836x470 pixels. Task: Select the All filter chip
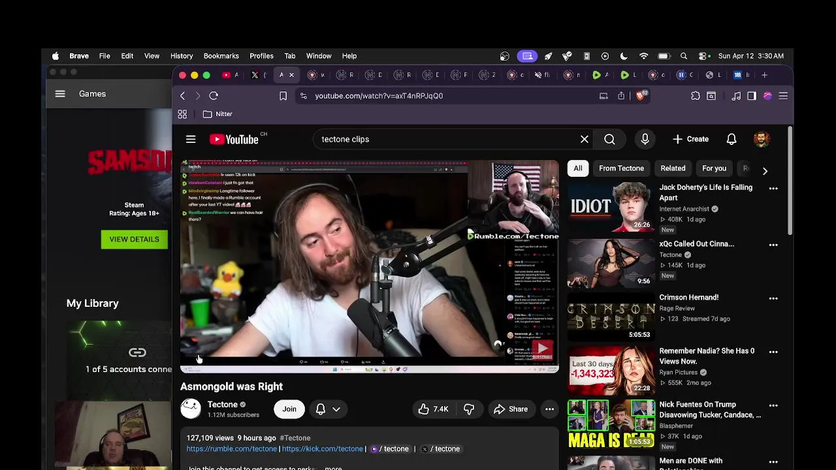point(578,168)
